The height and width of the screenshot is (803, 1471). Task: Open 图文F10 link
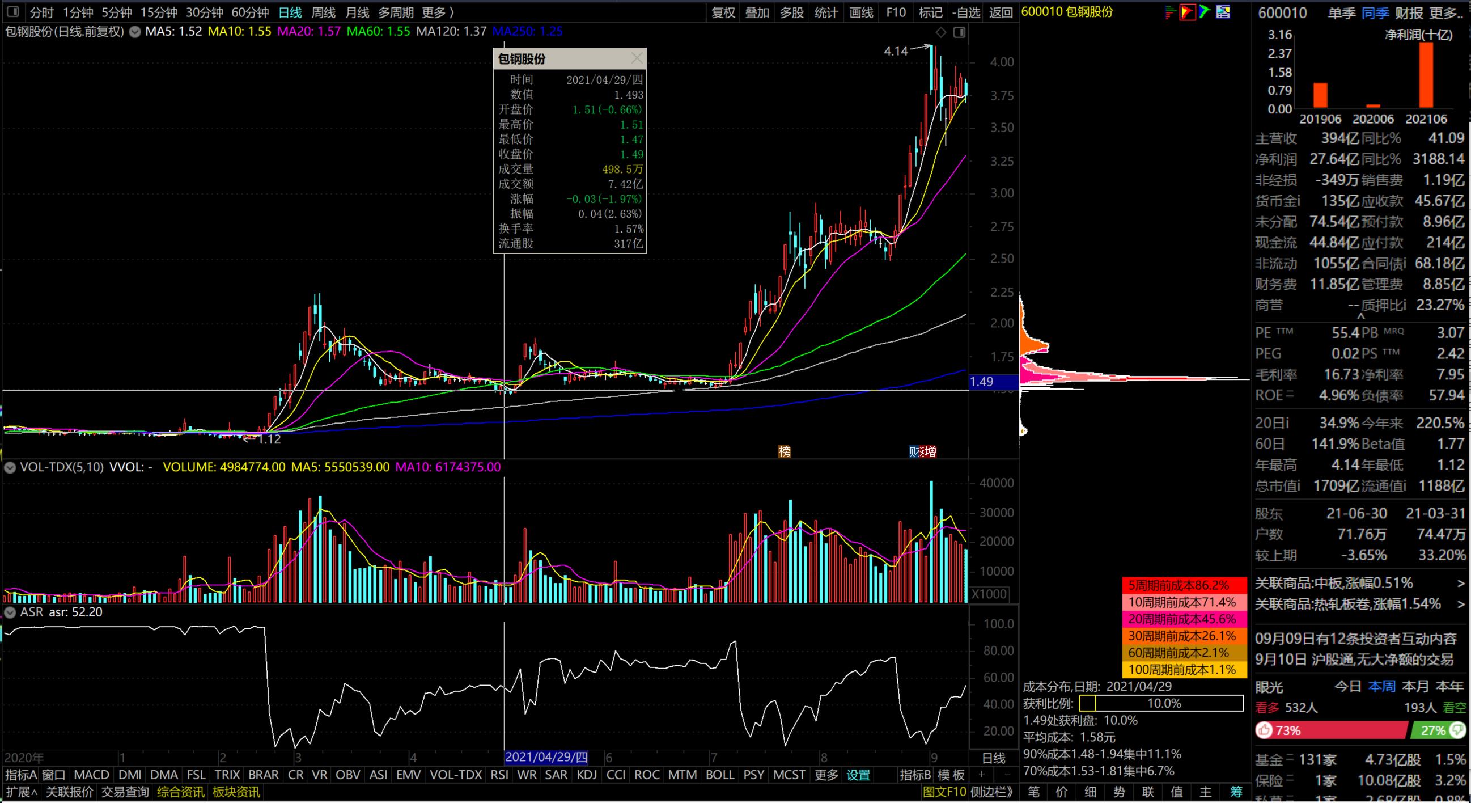pos(944,792)
